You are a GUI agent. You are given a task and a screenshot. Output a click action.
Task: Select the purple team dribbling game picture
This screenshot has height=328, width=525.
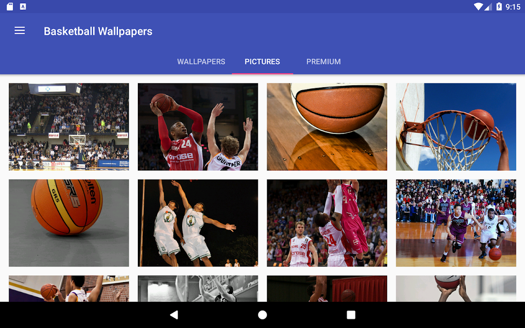point(456,223)
